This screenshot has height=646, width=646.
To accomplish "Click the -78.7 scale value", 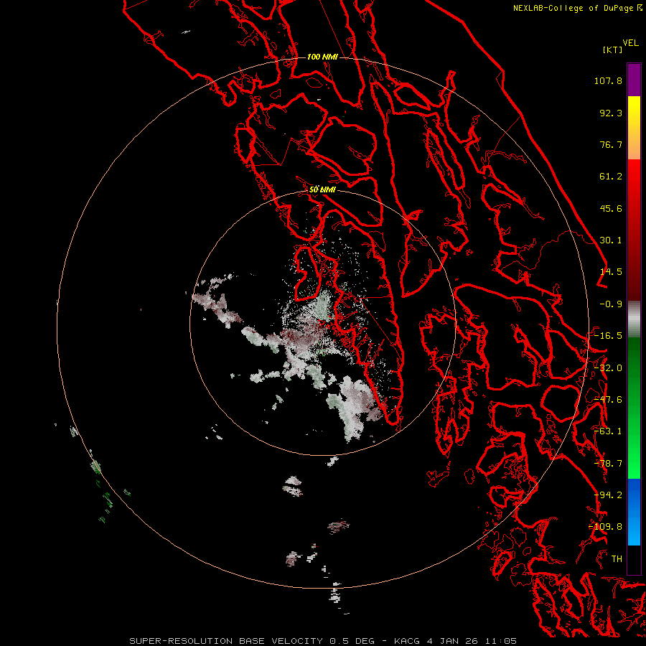I will click(608, 464).
